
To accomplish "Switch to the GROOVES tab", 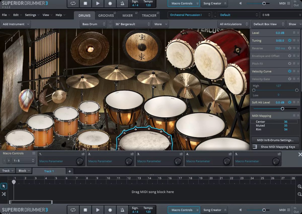I will click(106, 15).
